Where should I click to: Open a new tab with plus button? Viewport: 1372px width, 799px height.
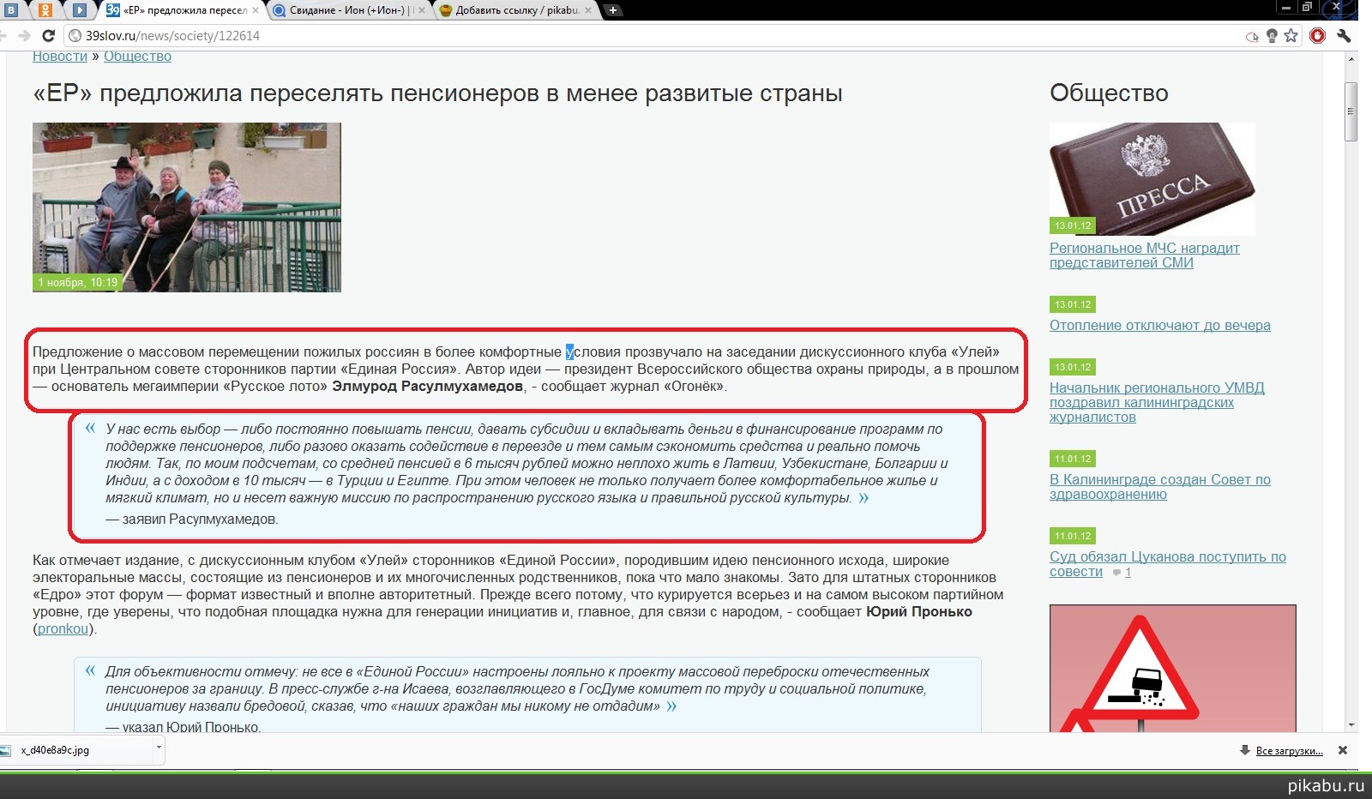613,10
